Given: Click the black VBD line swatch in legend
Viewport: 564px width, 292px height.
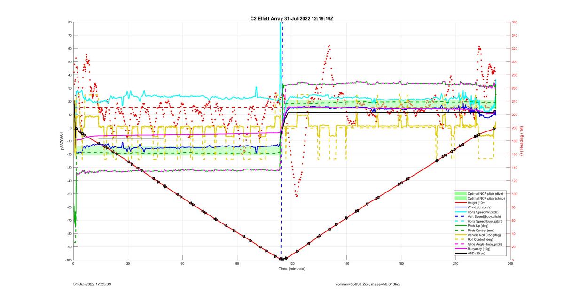Looking at the screenshot, I should pos(461,254).
